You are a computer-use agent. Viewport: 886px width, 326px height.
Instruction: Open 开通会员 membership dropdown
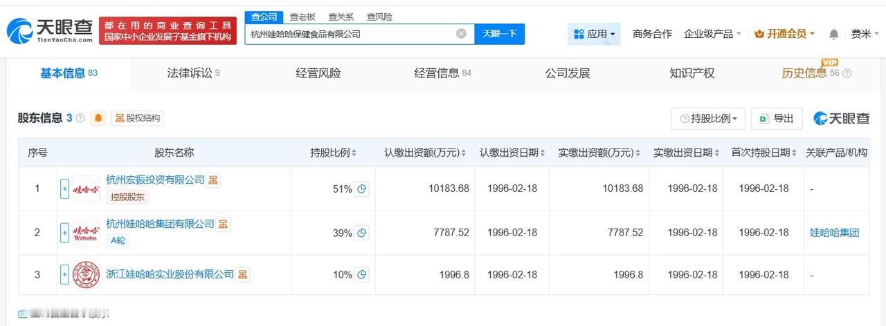coord(784,34)
